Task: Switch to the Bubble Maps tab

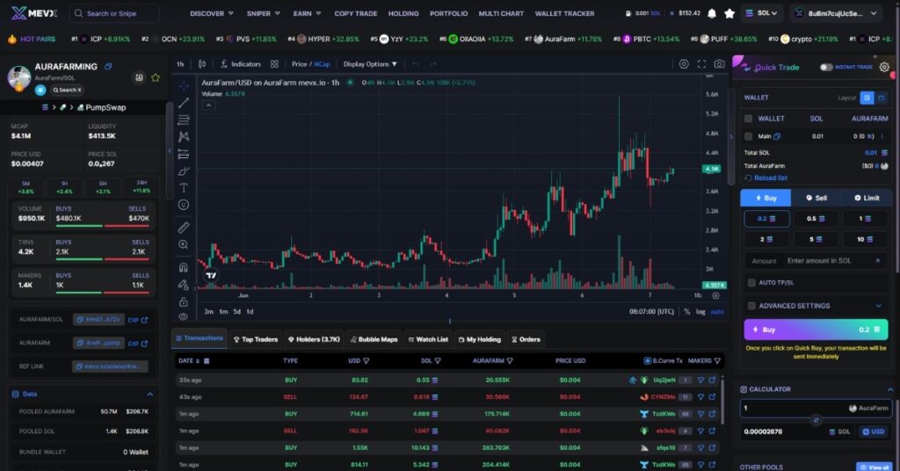Action: [374, 339]
